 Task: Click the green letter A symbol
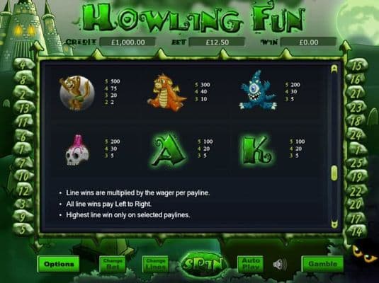coord(168,151)
